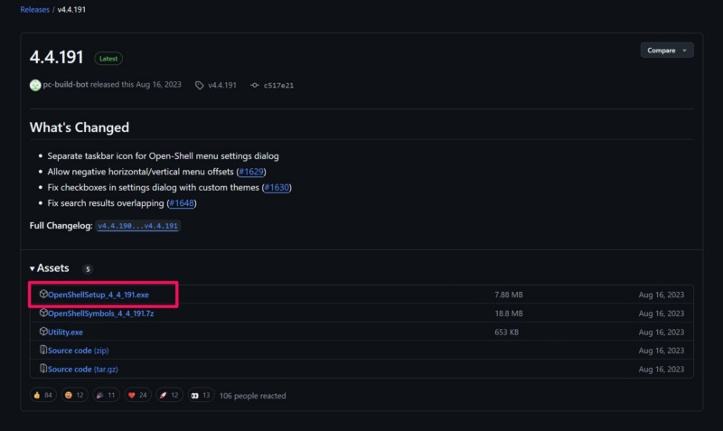
Task: Open pull request #1629 link
Action: click(251, 172)
